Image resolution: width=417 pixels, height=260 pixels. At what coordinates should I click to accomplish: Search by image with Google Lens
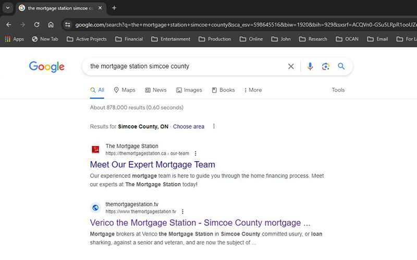tap(326, 67)
